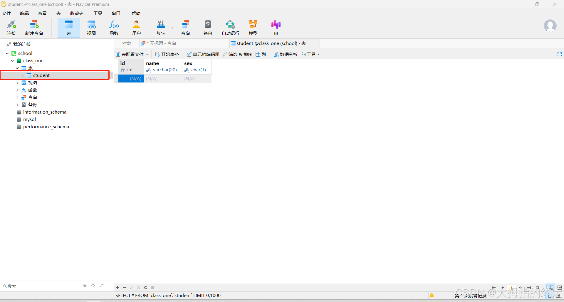Collapse the class_one database node
564x302 pixels.
click(x=12, y=61)
